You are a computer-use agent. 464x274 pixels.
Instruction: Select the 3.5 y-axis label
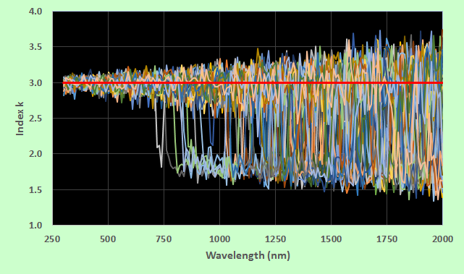pyautogui.click(x=35, y=47)
